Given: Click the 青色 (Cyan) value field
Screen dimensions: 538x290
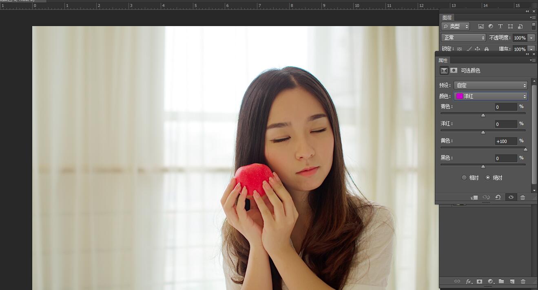Looking at the screenshot, I should pos(506,107).
